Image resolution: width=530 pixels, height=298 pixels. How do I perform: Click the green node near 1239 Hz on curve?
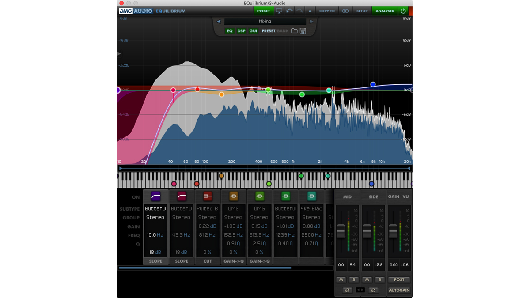coord(302,94)
